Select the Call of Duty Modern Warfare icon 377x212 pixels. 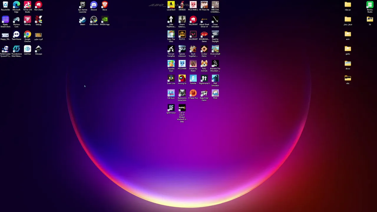click(182, 113)
